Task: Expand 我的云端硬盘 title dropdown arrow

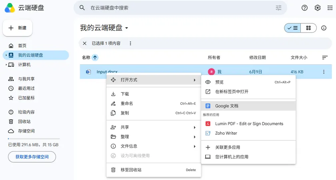Action: point(127,28)
